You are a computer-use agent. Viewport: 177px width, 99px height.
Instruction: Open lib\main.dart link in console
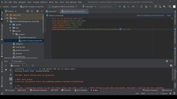point(31,69)
